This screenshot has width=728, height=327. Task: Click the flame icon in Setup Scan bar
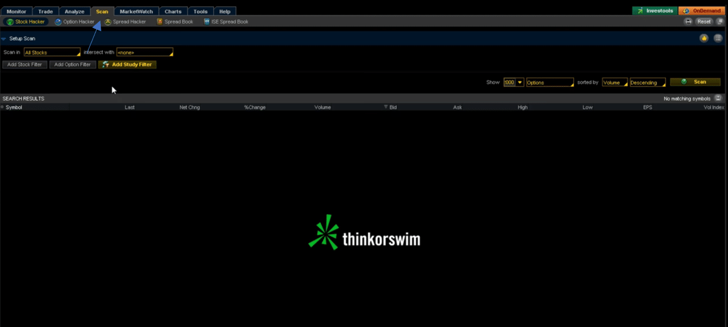[704, 38]
